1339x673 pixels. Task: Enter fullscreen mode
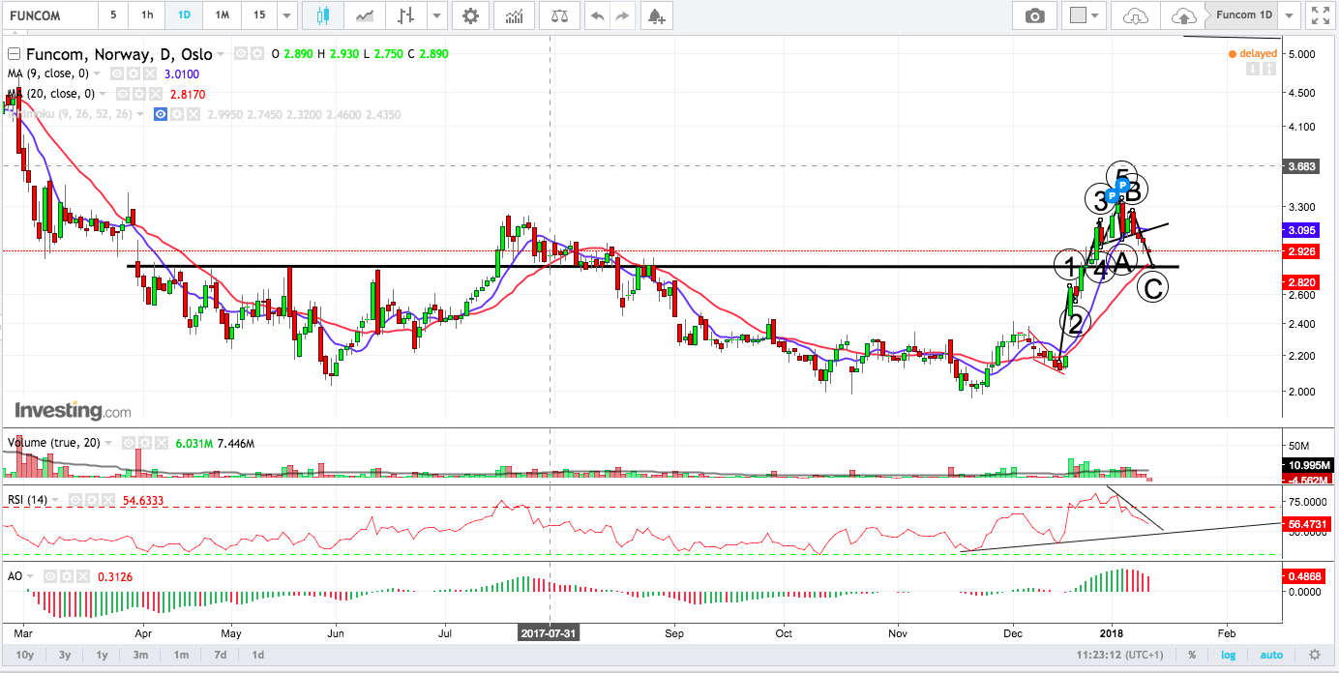coord(1320,15)
